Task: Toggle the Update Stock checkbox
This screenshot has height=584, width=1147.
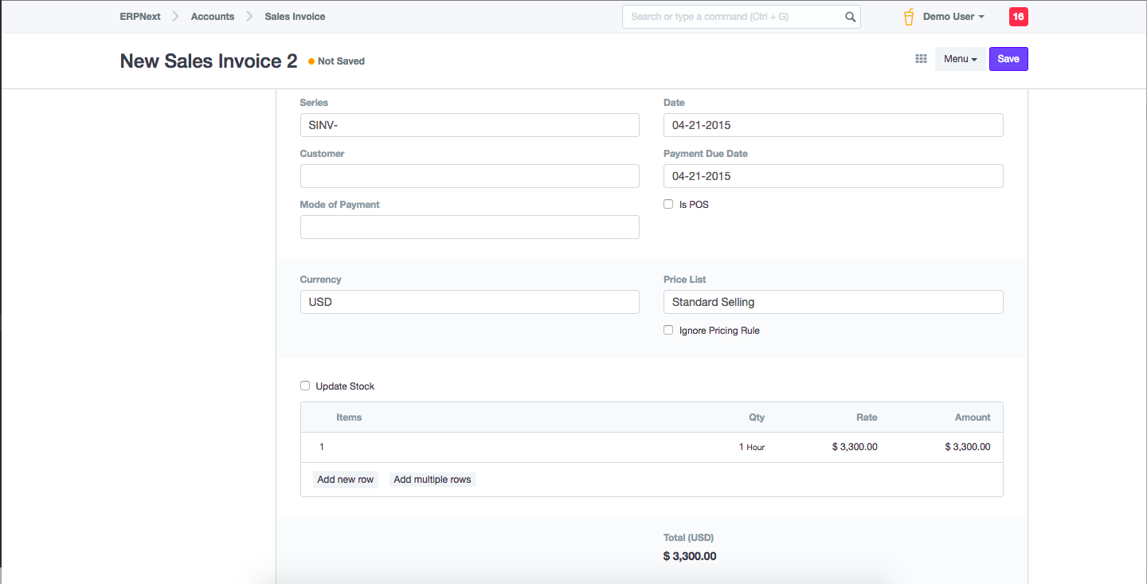Action: [305, 386]
